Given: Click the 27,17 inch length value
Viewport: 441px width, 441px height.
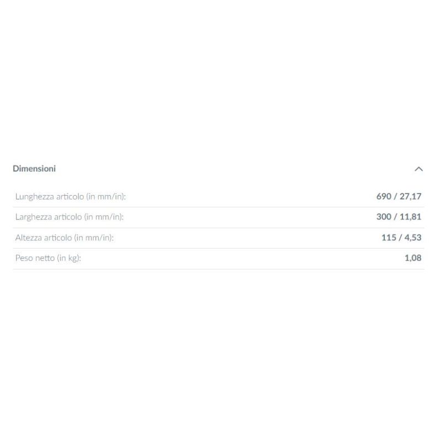Looking at the screenshot, I should click(x=411, y=196).
